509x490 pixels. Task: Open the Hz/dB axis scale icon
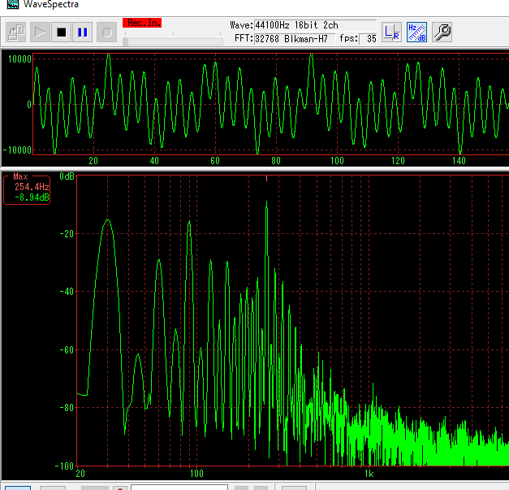[x=416, y=33]
